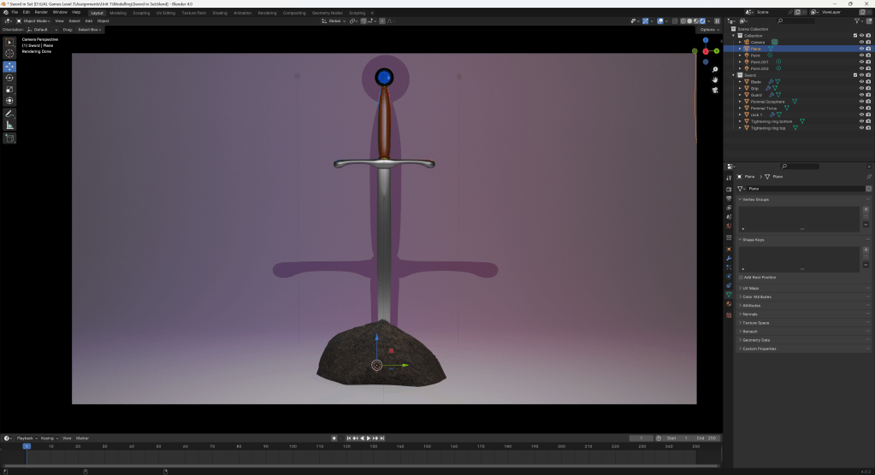Expand the Guard object in outliner
The width and height of the screenshot is (875, 475).
click(740, 95)
